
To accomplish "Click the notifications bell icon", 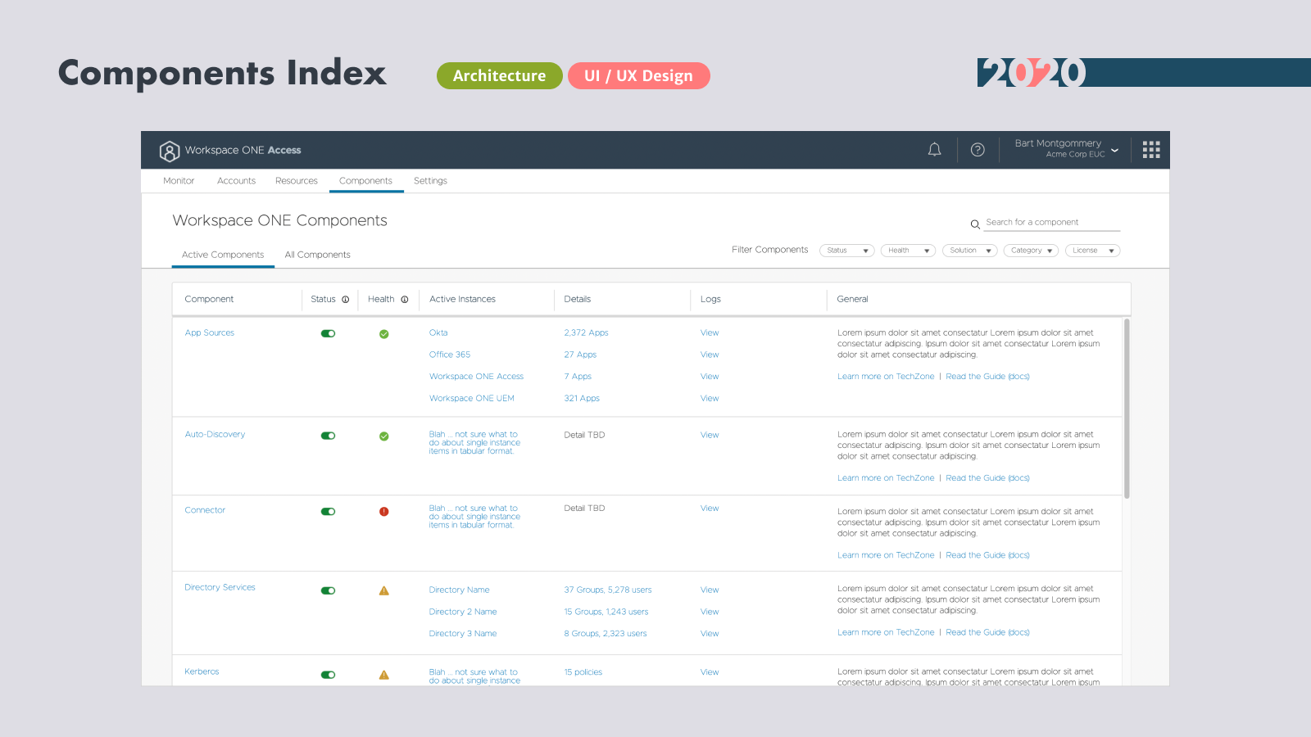I will tap(934, 150).
